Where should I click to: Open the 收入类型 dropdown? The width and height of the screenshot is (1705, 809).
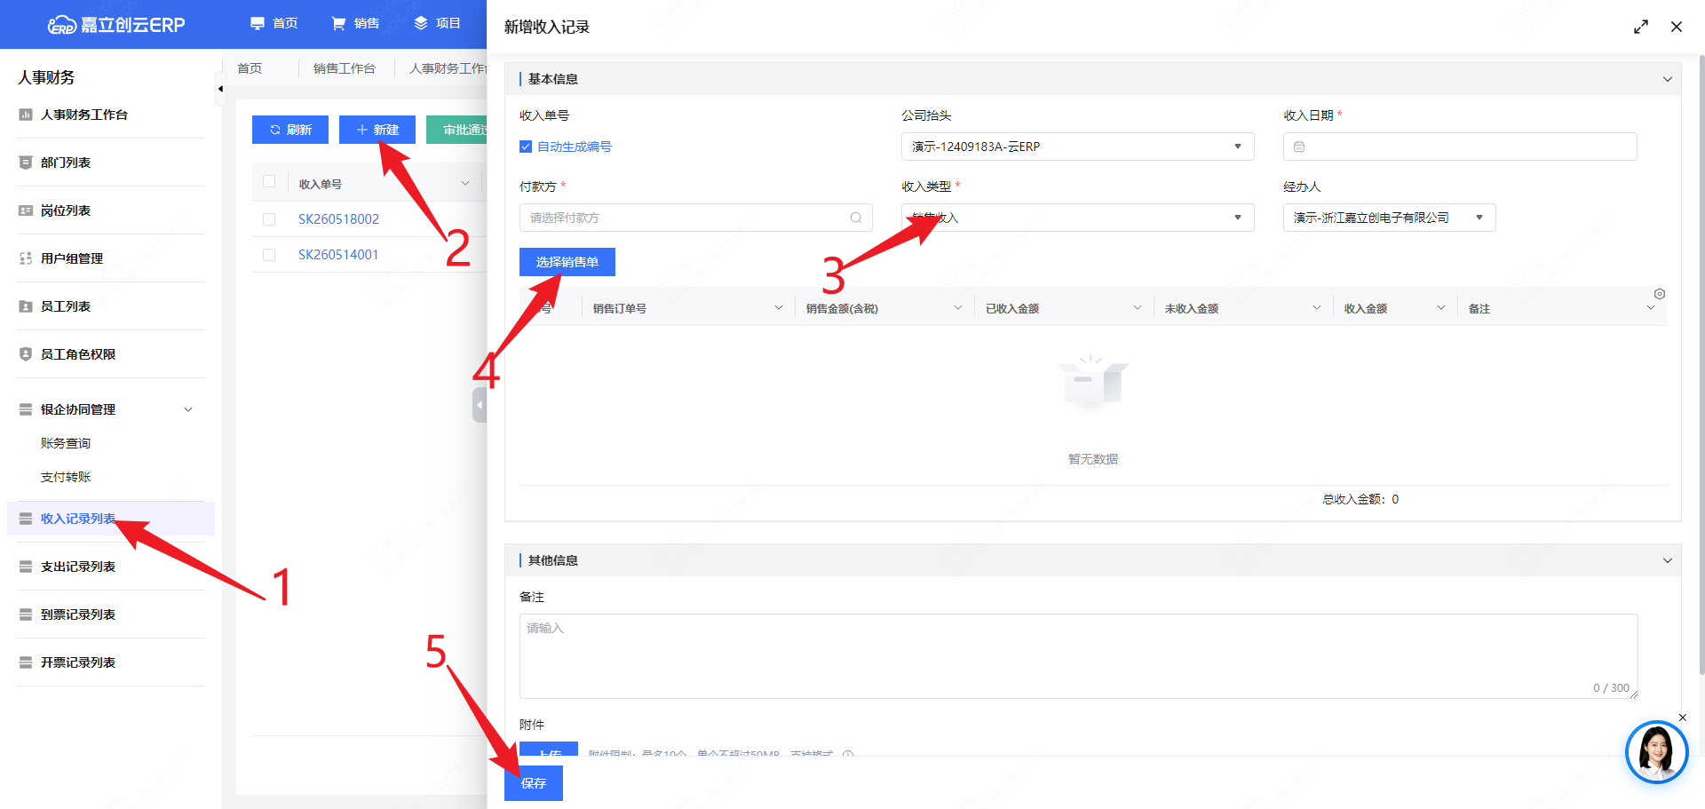pyautogui.click(x=1077, y=218)
